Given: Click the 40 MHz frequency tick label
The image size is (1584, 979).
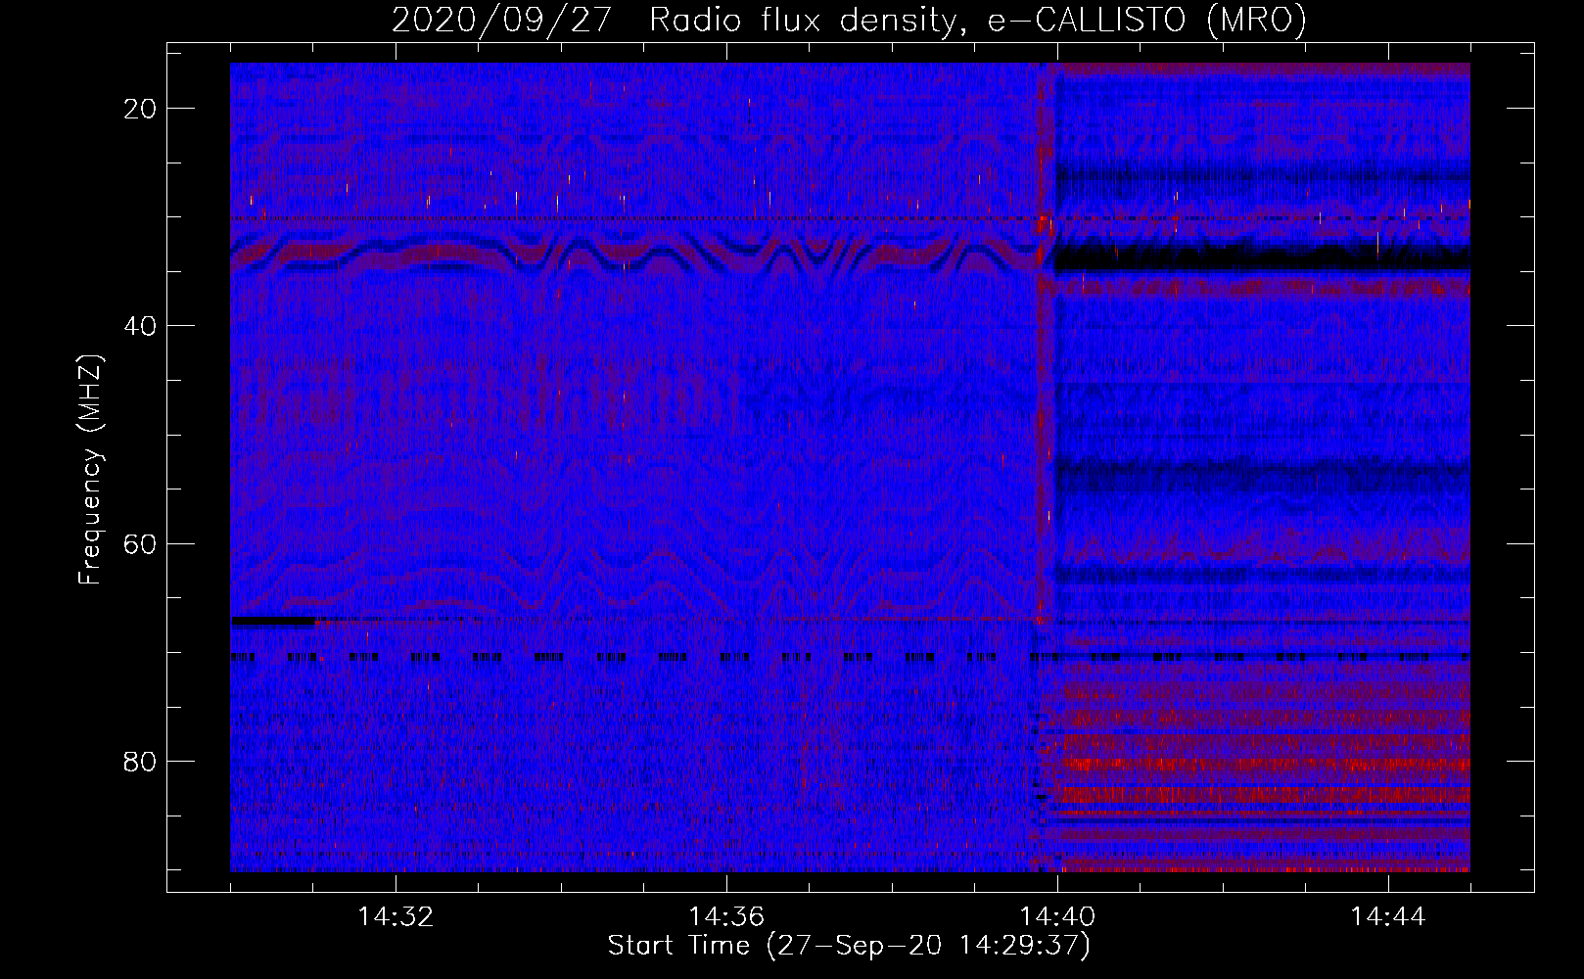Looking at the screenshot, I should coord(141,326).
